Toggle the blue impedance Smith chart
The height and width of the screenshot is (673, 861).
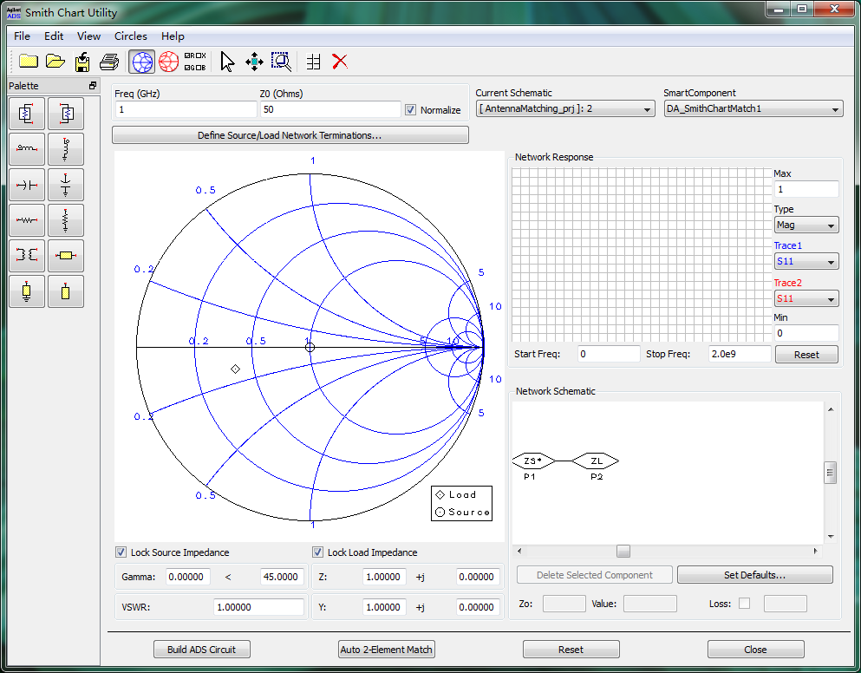point(141,62)
